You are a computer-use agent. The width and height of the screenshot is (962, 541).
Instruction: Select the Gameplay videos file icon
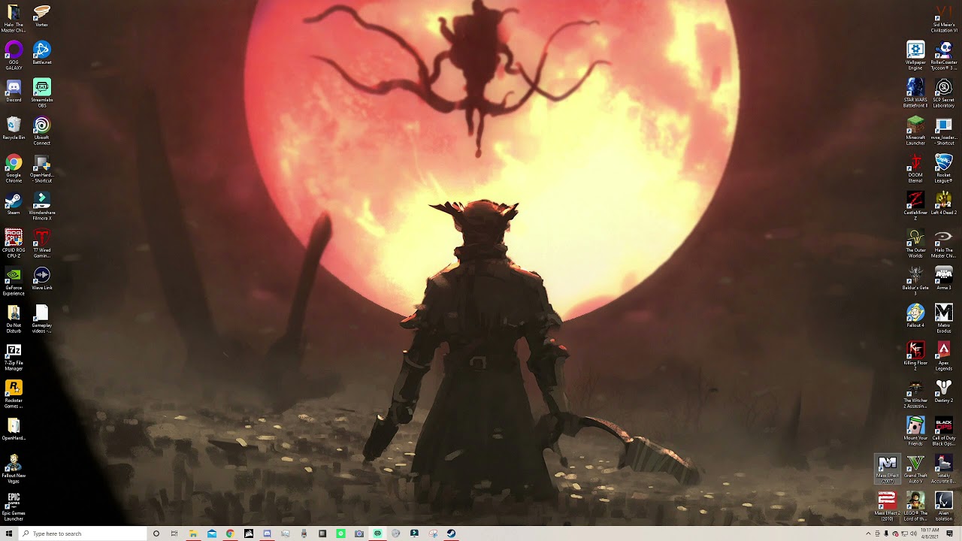(x=41, y=319)
